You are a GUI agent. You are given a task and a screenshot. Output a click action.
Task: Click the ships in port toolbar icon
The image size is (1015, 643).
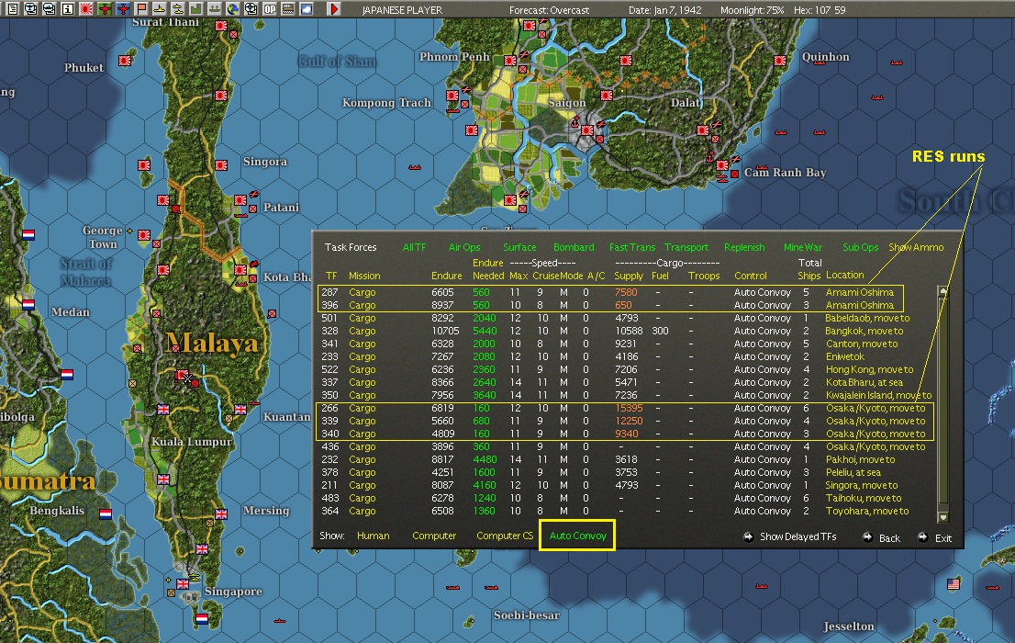pyautogui.click(x=214, y=9)
